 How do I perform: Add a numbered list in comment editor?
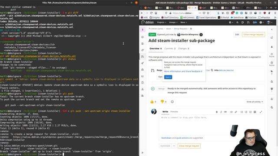(x=246, y=112)
